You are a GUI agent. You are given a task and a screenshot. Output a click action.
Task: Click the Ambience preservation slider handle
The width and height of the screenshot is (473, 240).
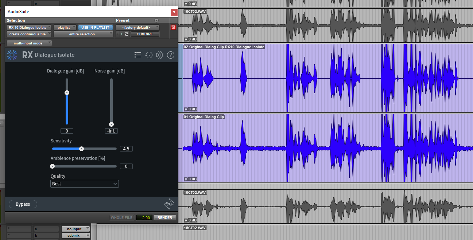click(53, 166)
